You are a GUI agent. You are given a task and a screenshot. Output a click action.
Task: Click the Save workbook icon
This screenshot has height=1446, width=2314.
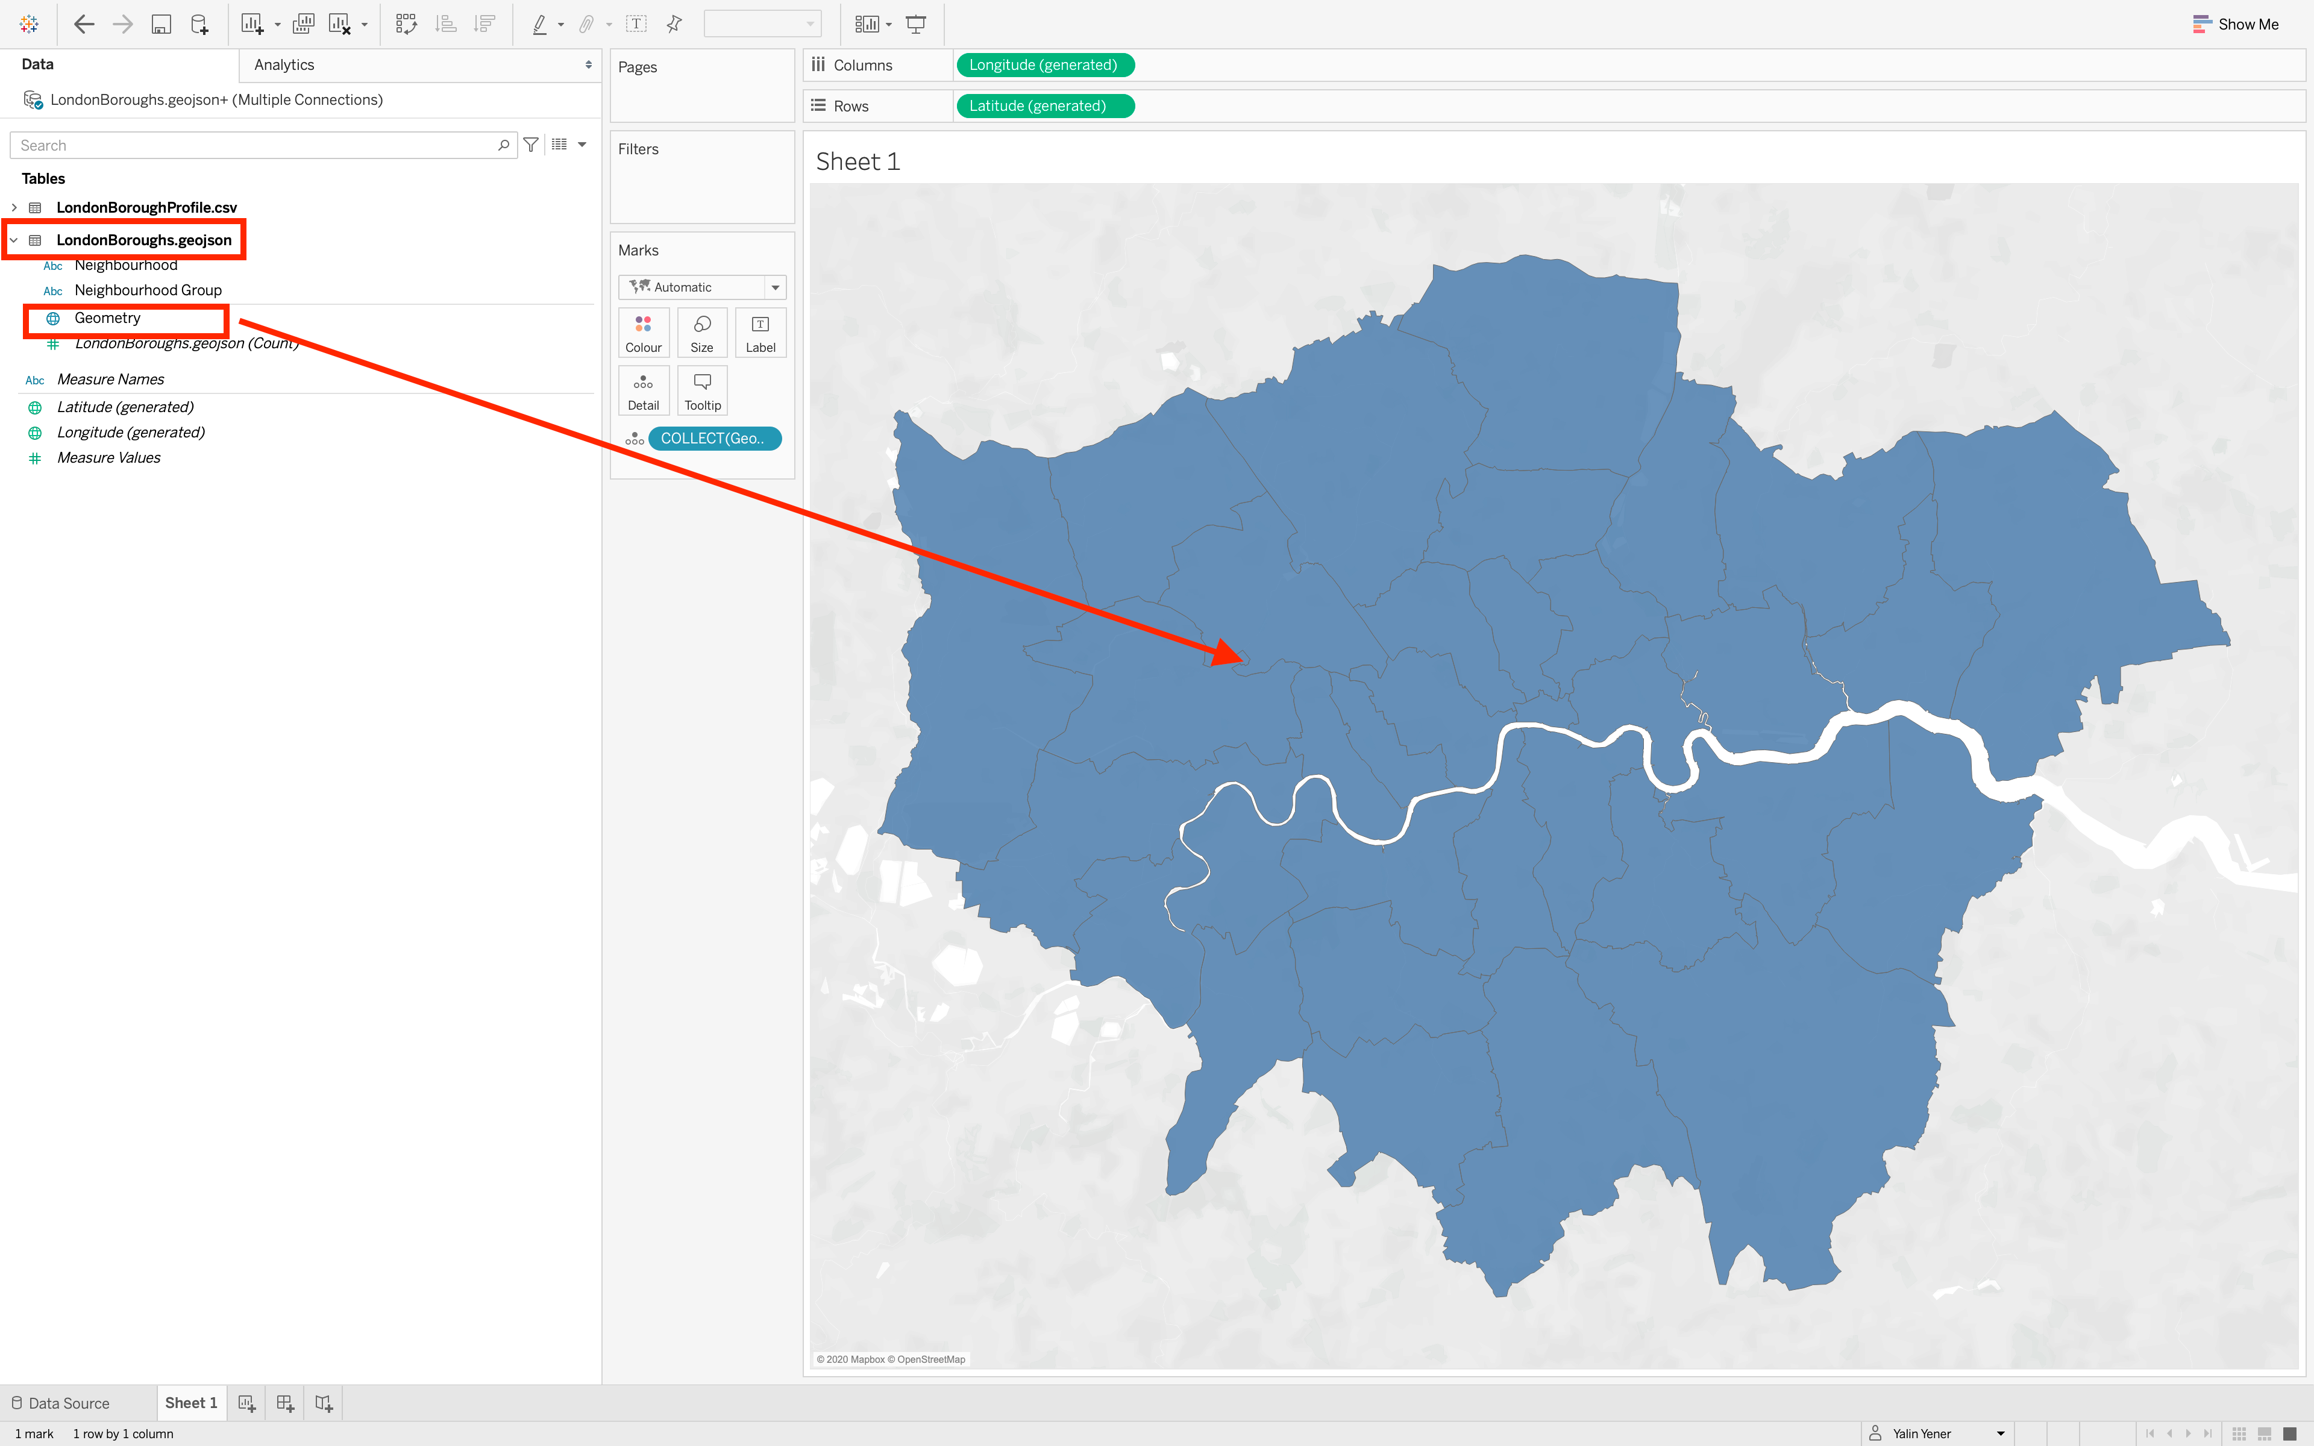(x=161, y=25)
